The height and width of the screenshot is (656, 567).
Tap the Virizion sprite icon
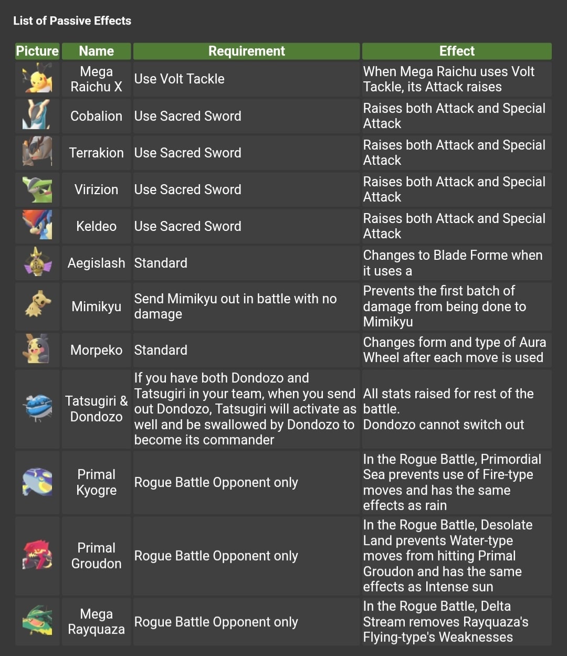click(37, 189)
